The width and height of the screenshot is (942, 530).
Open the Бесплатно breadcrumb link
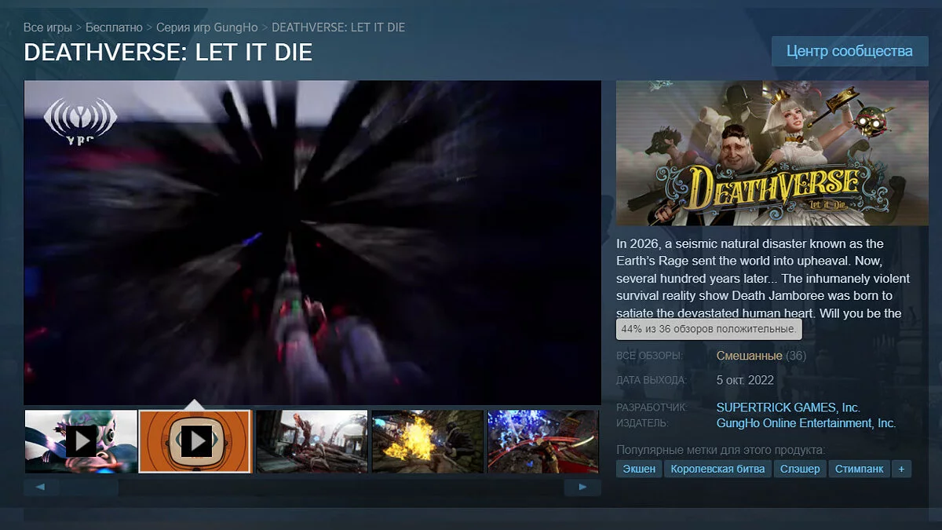114,27
